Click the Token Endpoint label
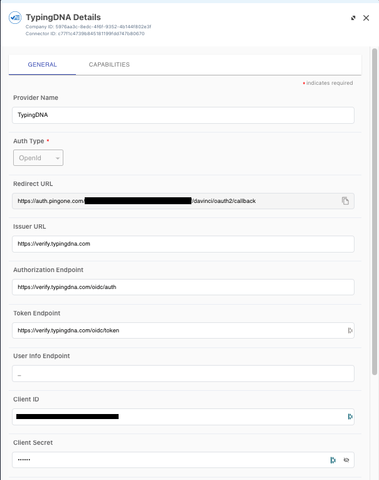 pos(36,313)
